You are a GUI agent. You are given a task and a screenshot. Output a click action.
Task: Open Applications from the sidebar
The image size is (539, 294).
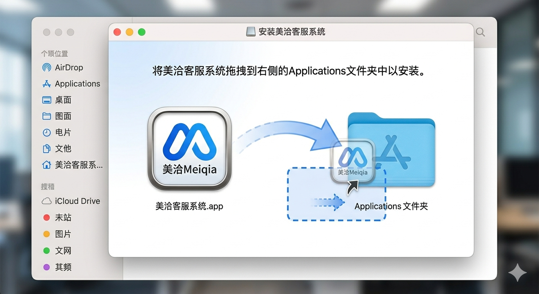point(78,83)
